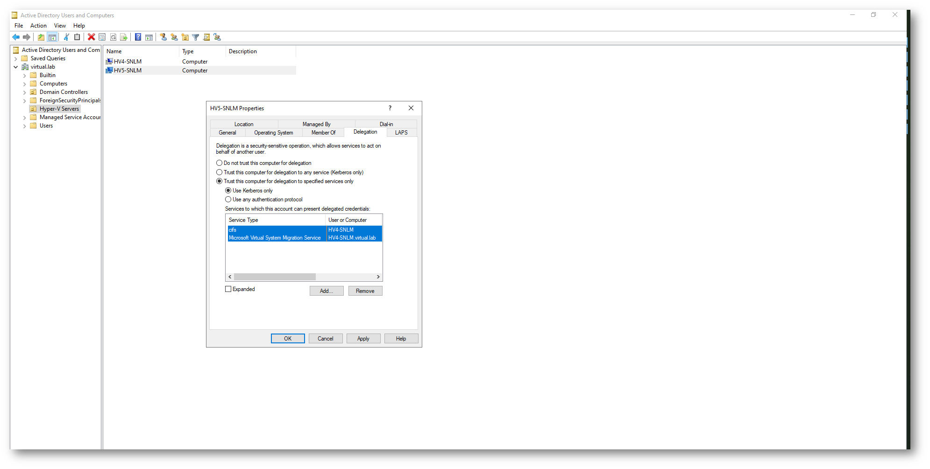Cut the selection with the scissors icon
This screenshot has width=930, height=469.
66,37
